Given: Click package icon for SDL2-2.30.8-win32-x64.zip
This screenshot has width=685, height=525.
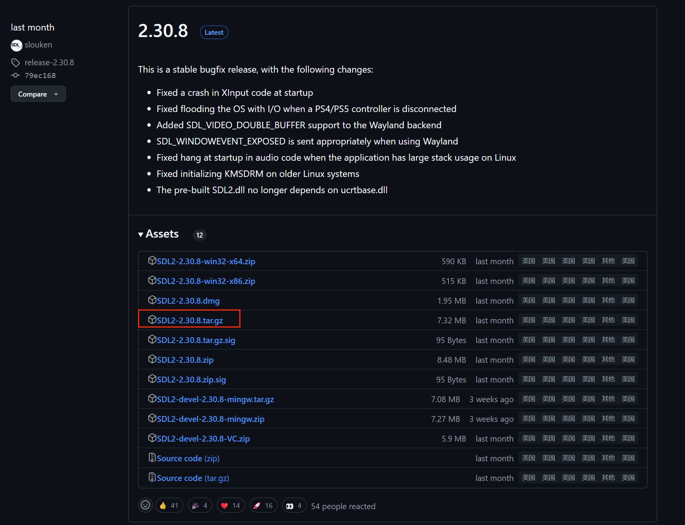Looking at the screenshot, I should pos(152,261).
